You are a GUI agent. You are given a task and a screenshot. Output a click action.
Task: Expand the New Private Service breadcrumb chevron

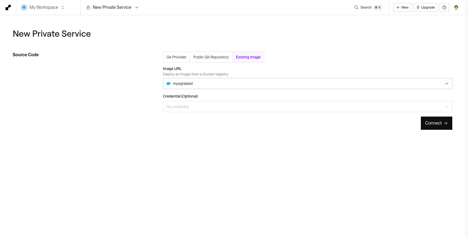point(137,7)
